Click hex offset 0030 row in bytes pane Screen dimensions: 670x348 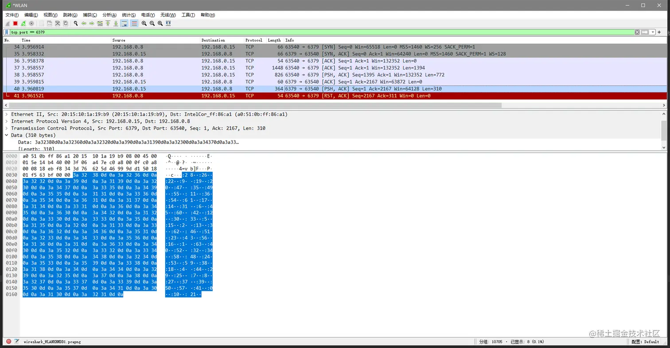[x=11, y=175]
